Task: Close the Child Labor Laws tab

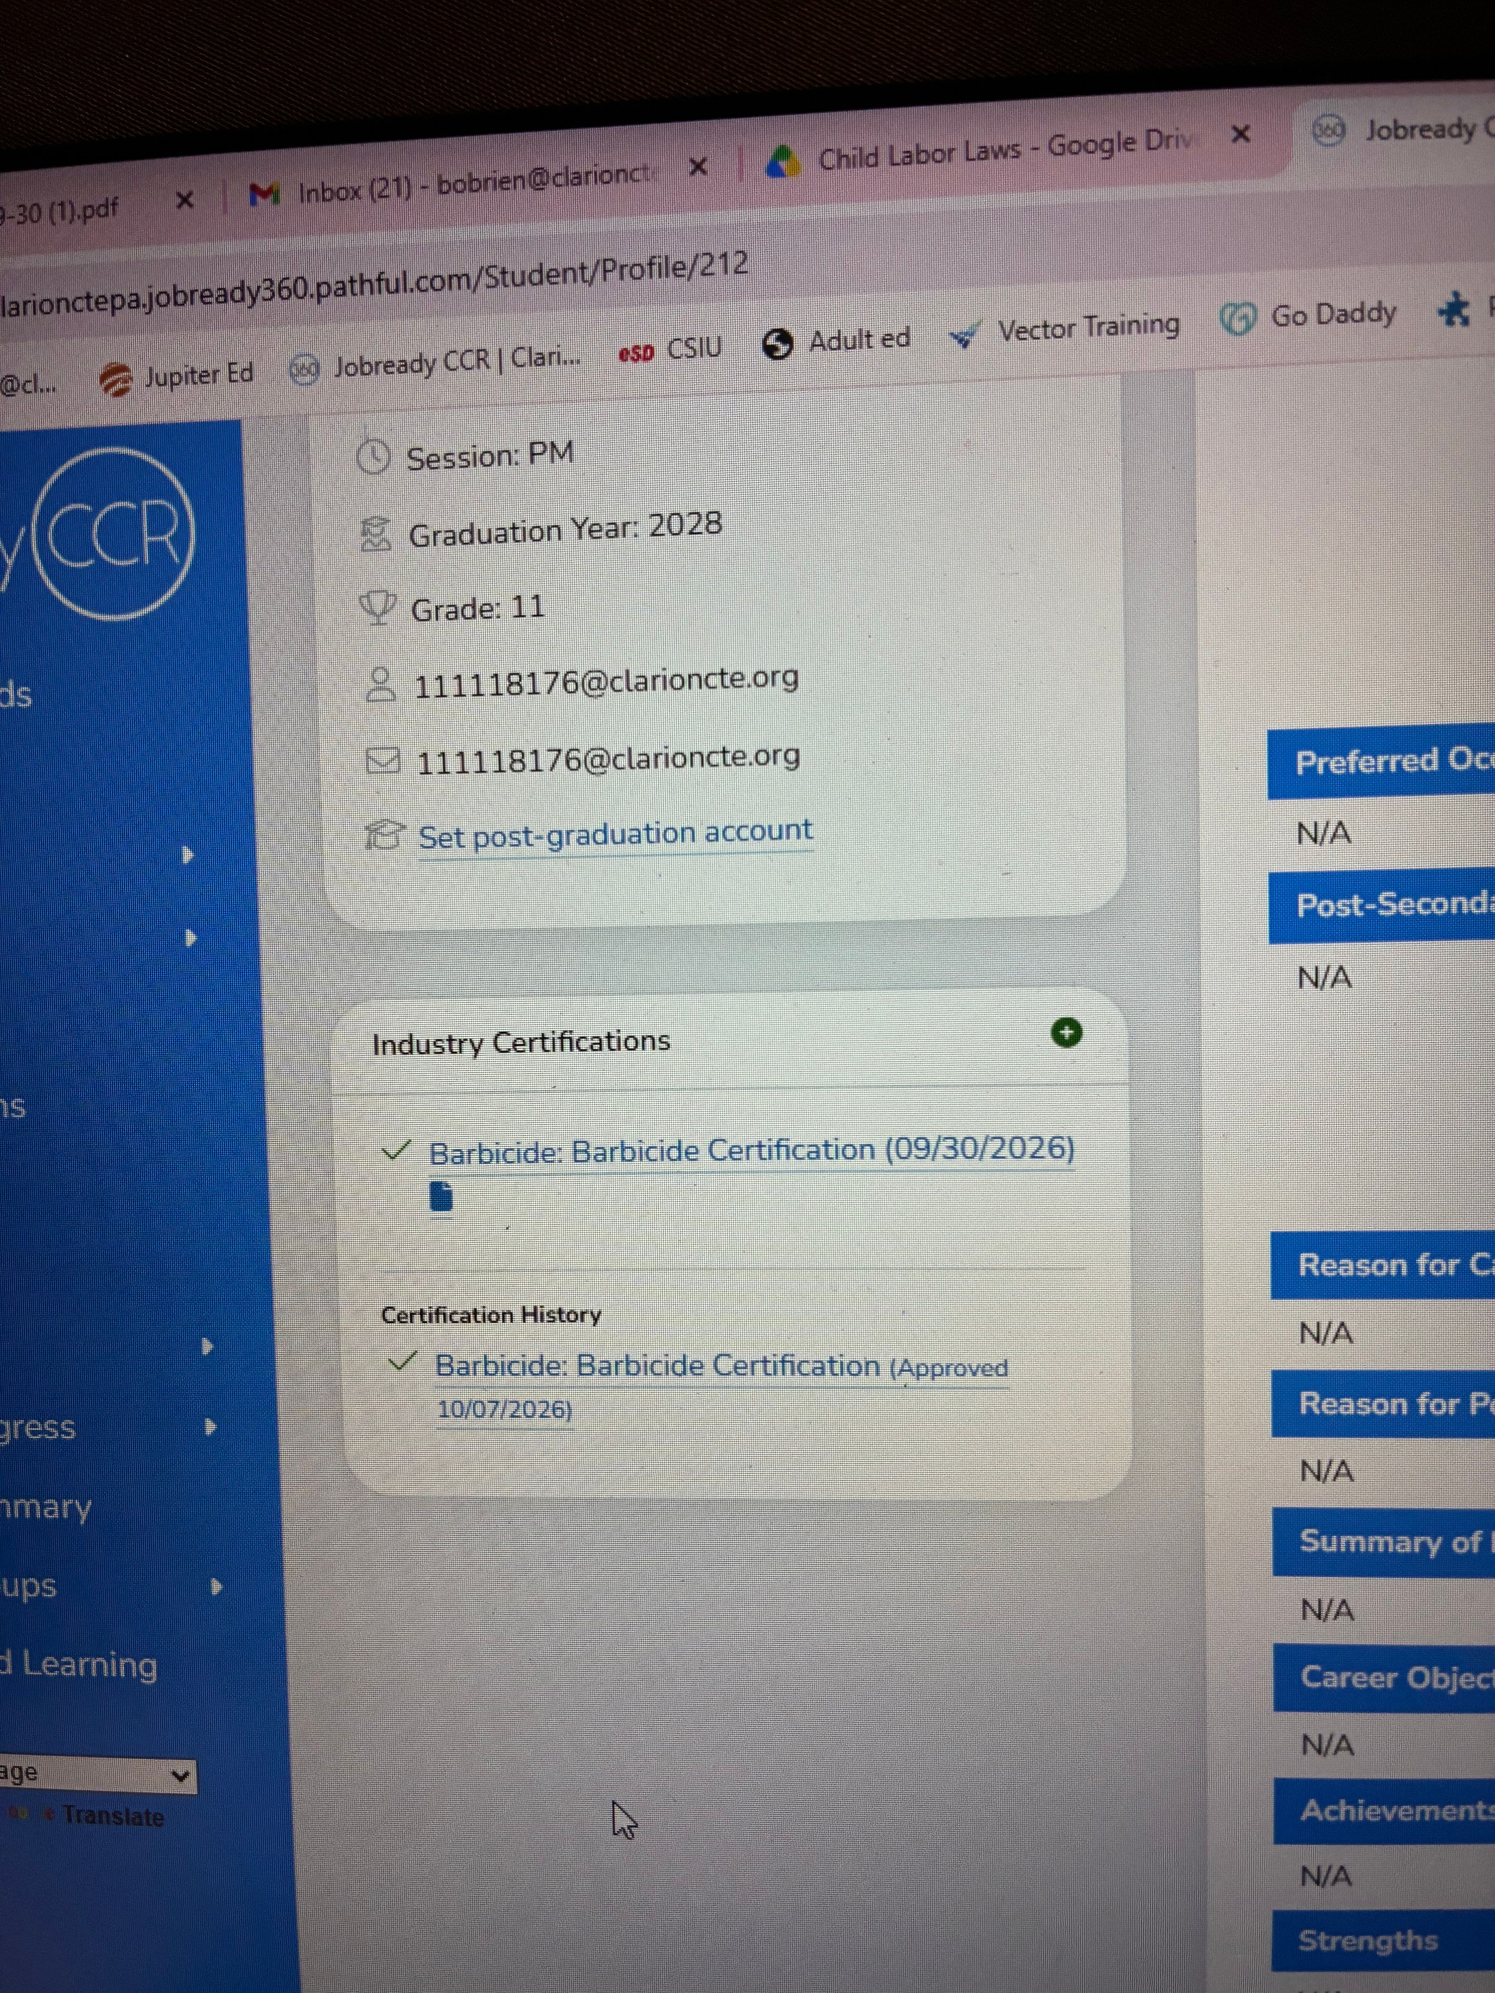Action: (1241, 134)
